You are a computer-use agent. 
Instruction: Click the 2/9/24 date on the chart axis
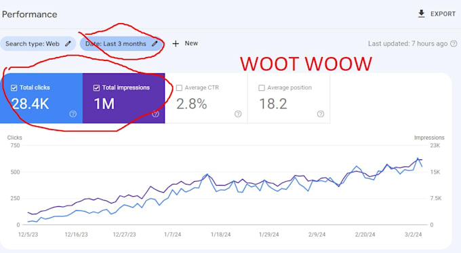[x=317, y=235]
